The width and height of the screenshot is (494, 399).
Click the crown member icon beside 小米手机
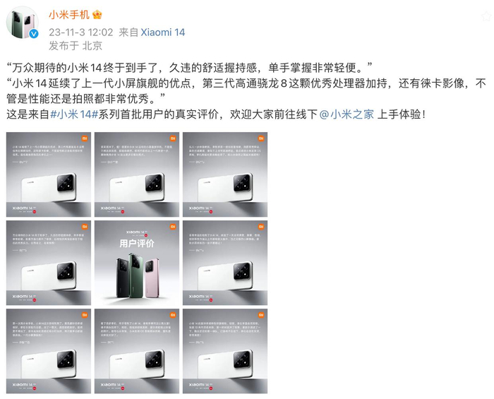[97, 15]
